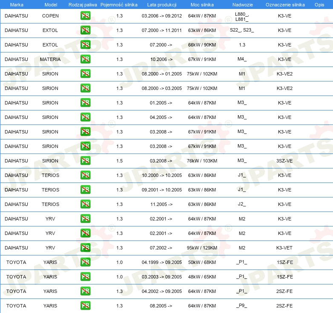Viewport: 333px width, 313px height.
Task: Select the COPEN model cell
Action: click(50, 16)
